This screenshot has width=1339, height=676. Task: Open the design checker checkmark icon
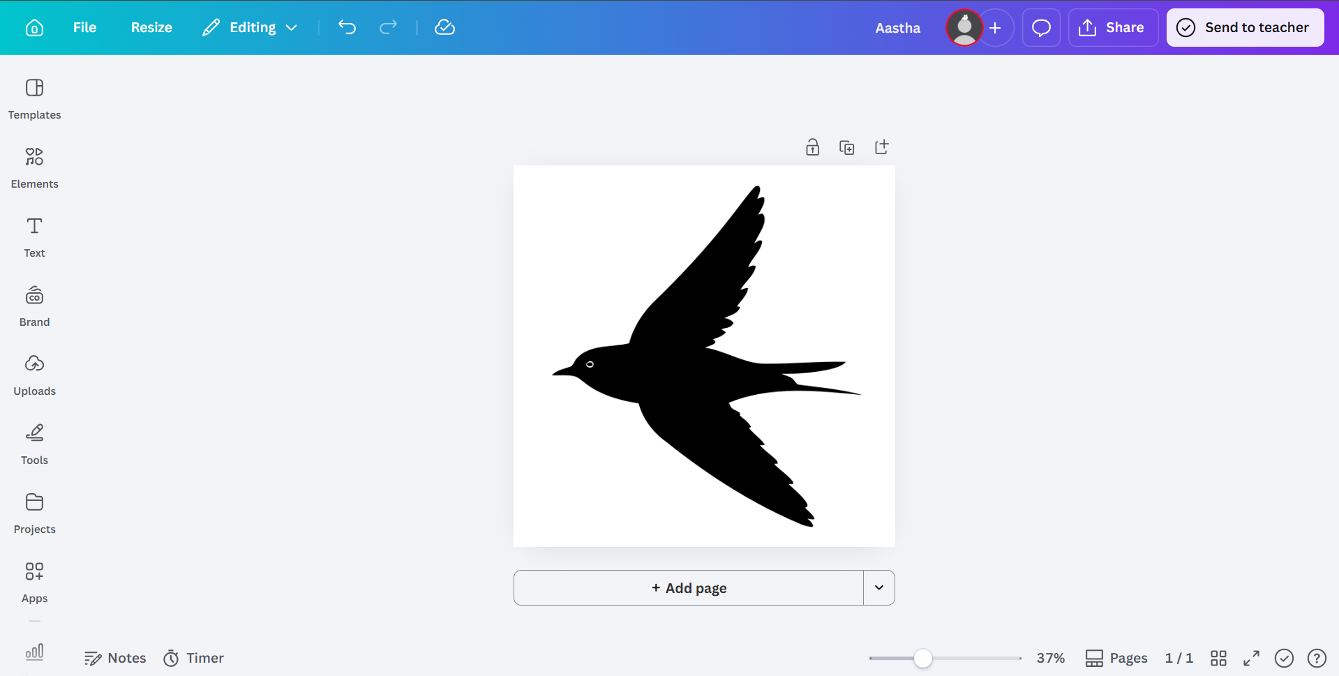(x=1284, y=658)
